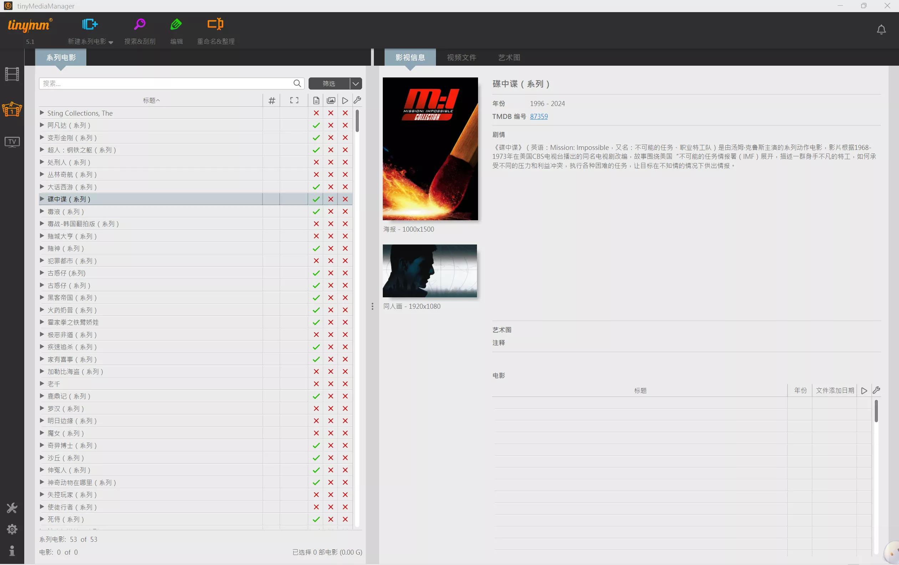The height and width of the screenshot is (565, 899).
Task: Click the # movie count column header
Action: coord(272,100)
